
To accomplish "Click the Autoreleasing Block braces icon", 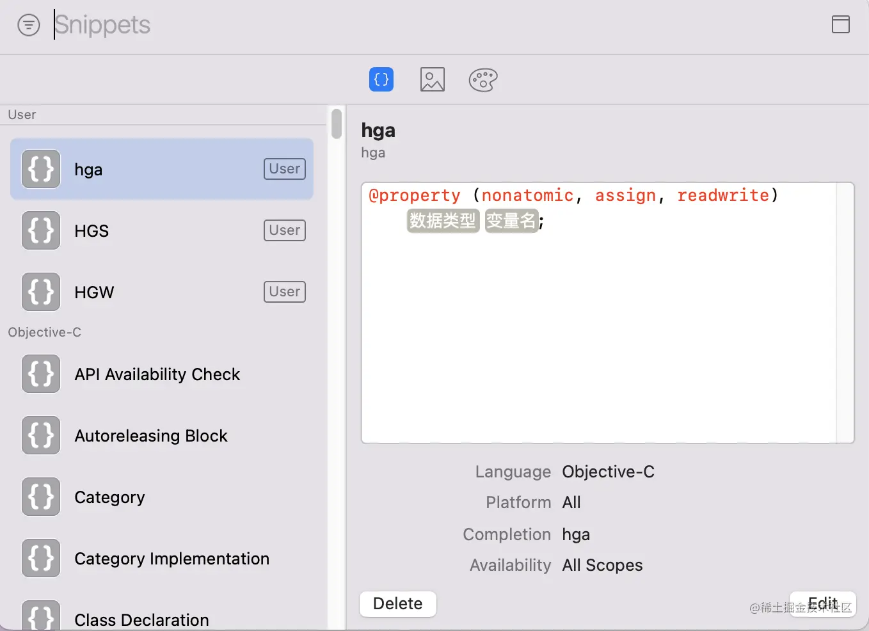I will point(41,435).
